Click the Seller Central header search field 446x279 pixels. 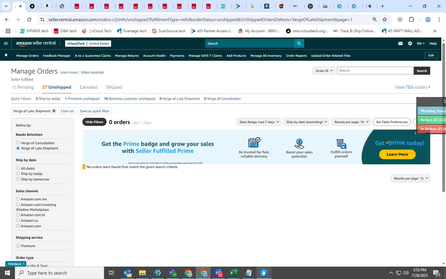250,43
